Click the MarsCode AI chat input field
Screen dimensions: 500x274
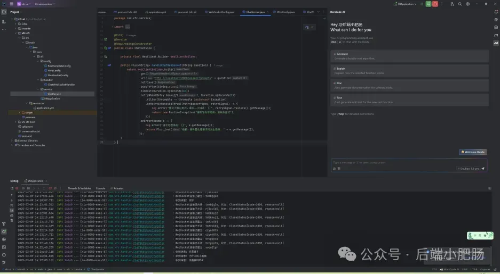click(409, 165)
